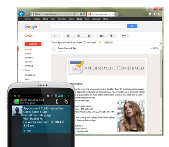Open the Notes label
The width and height of the screenshot is (169, 147).
click(x=27, y=79)
